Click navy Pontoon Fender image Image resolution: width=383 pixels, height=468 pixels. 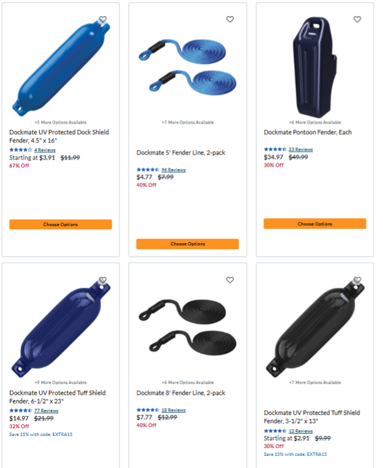pos(315,67)
